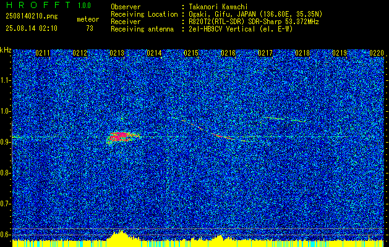This screenshot has width=389, height=247.
Task: Click time marker 0219
Action: click(x=340, y=53)
